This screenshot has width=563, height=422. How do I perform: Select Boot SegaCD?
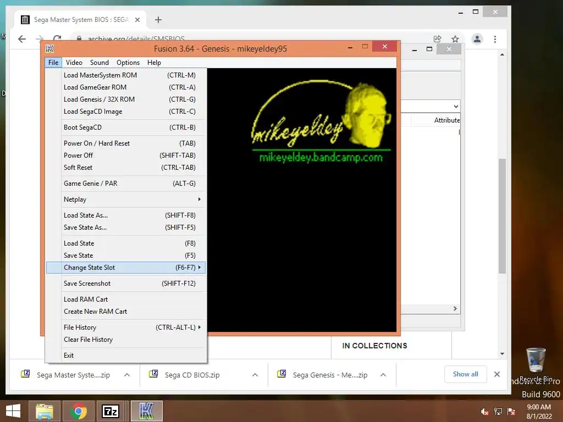click(126, 127)
